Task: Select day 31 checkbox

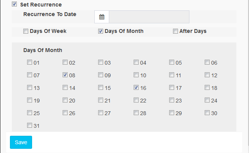Action: coord(29,125)
